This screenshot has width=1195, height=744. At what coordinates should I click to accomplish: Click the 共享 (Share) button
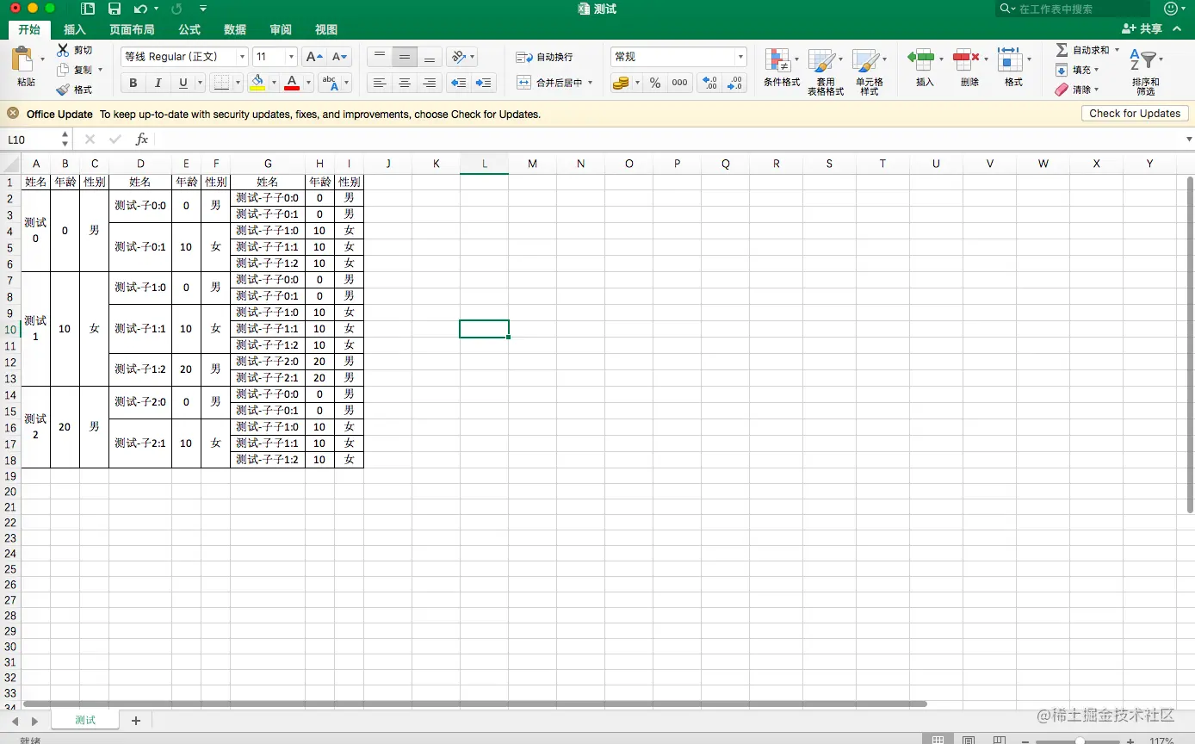[1142, 29]
